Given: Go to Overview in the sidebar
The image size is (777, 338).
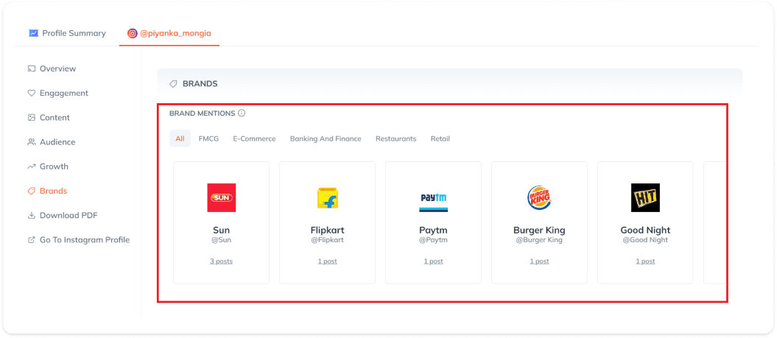Looking at the screenshot, I should [x=57, y=68].
